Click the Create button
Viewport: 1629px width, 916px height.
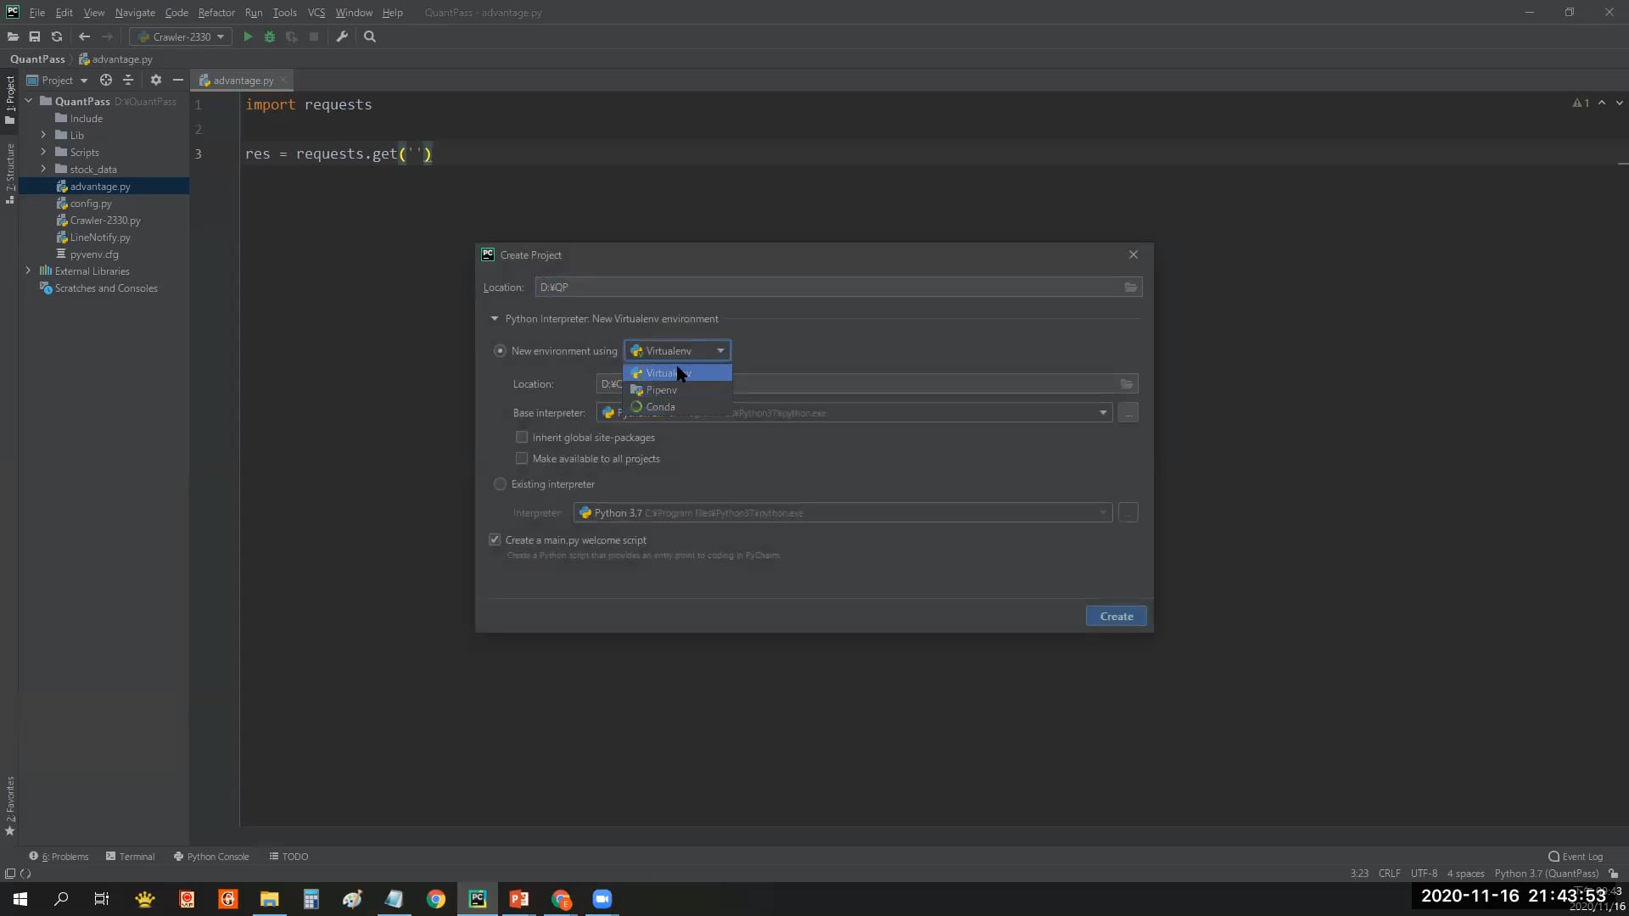tap(1116, 617)
